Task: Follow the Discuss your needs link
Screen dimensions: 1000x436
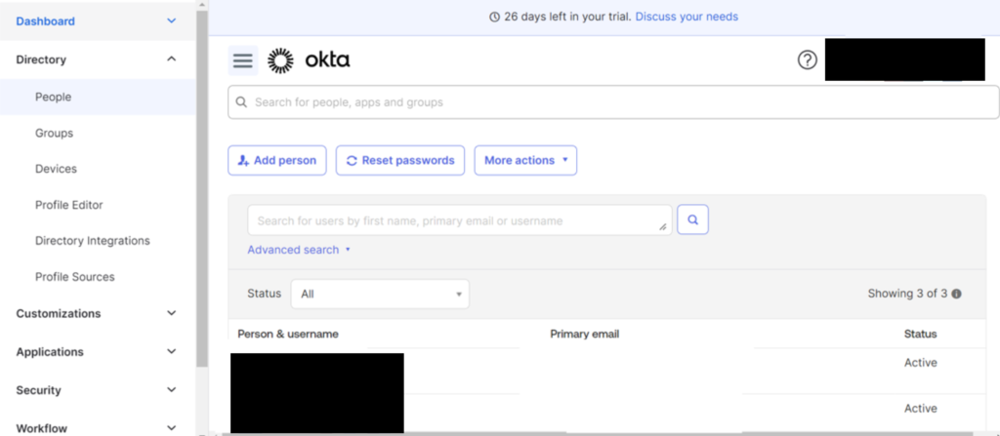Action: coord(687,17)
